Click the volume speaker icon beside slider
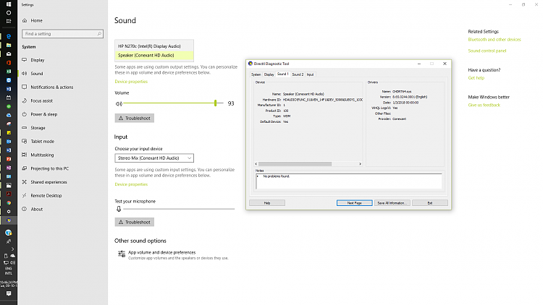 tap(119, 103)
